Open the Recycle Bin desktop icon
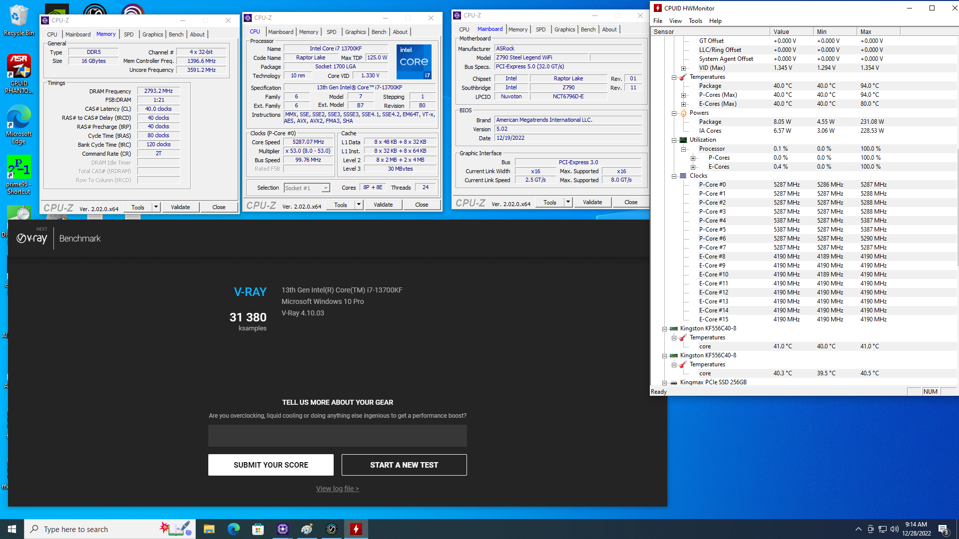This screenshot has height=539, width=959. pos(18,20)
